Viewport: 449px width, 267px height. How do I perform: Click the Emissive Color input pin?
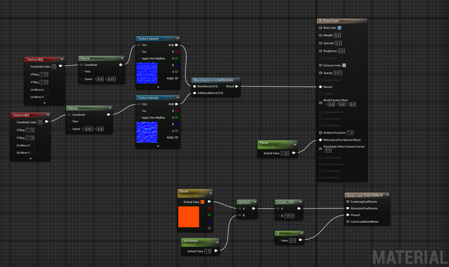point(321,65)
